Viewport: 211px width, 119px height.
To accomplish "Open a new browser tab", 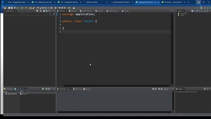I will coord(188,2).
